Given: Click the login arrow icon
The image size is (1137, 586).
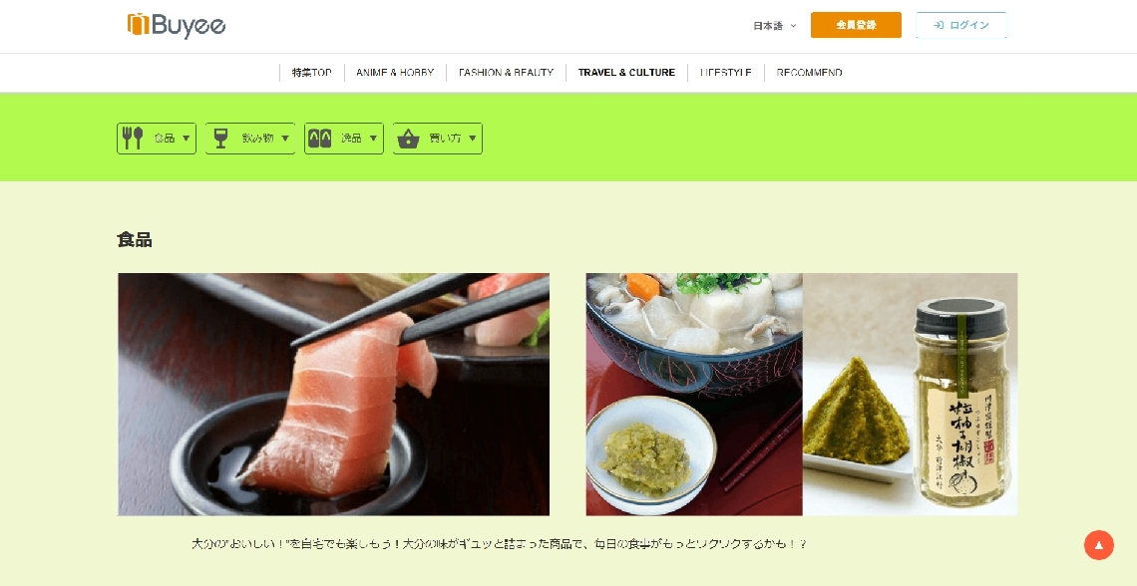Looking at the screenshot, I should click(938, 25).
